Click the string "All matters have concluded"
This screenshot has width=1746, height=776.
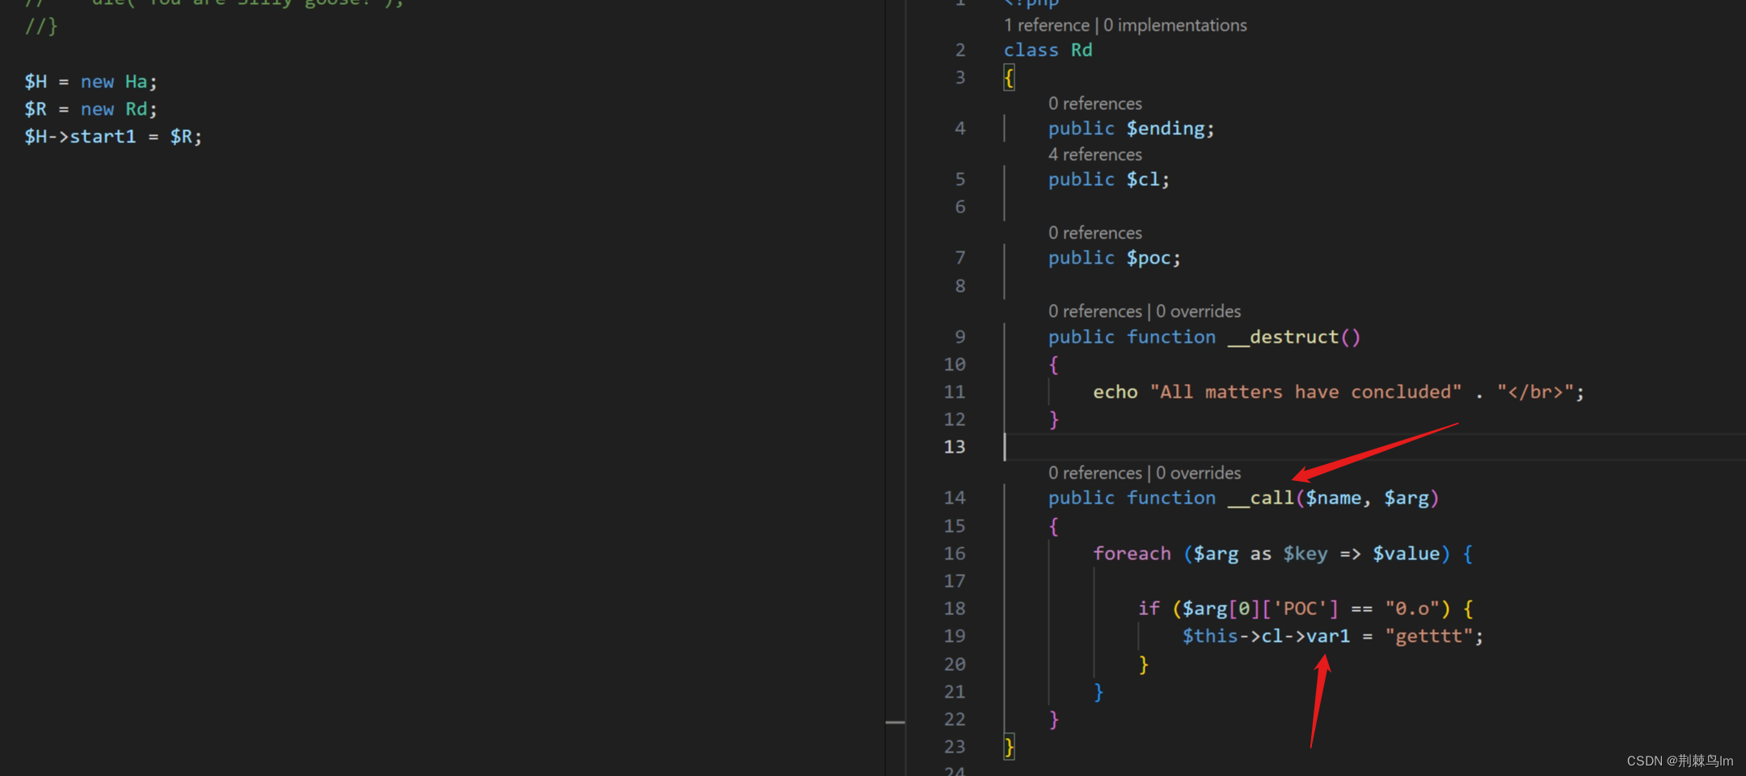(1305, 392)
